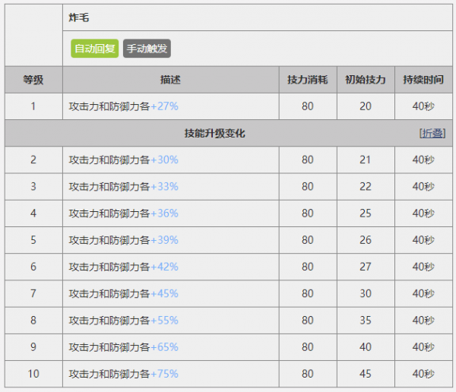Click the blue +27% value in level 1
Image resolution: width=456 pixels, height=392 pixels.
coord(164,106)
